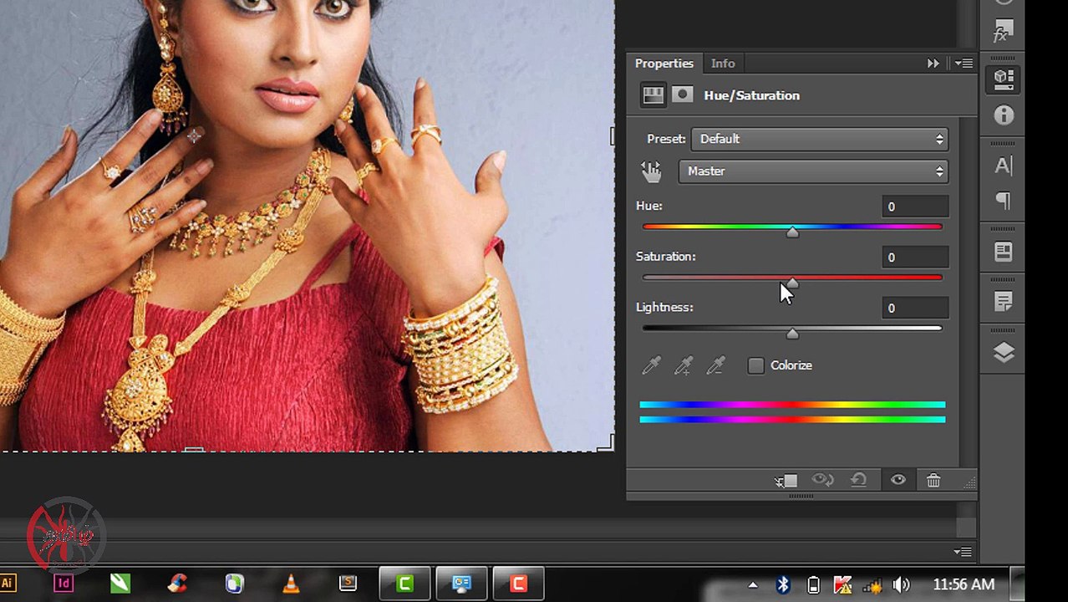This screenshot has height=602, width=1068.
Task: Open the Preset dropdown showing Default
Action: 819,139
